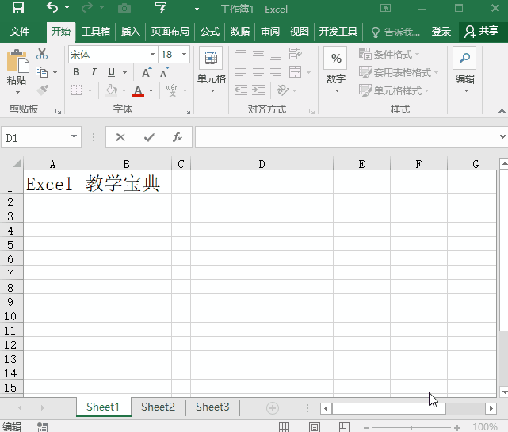This screenshot has height=432, width=508.
Task: Toggle underline formatting
Action: (111, 72)
